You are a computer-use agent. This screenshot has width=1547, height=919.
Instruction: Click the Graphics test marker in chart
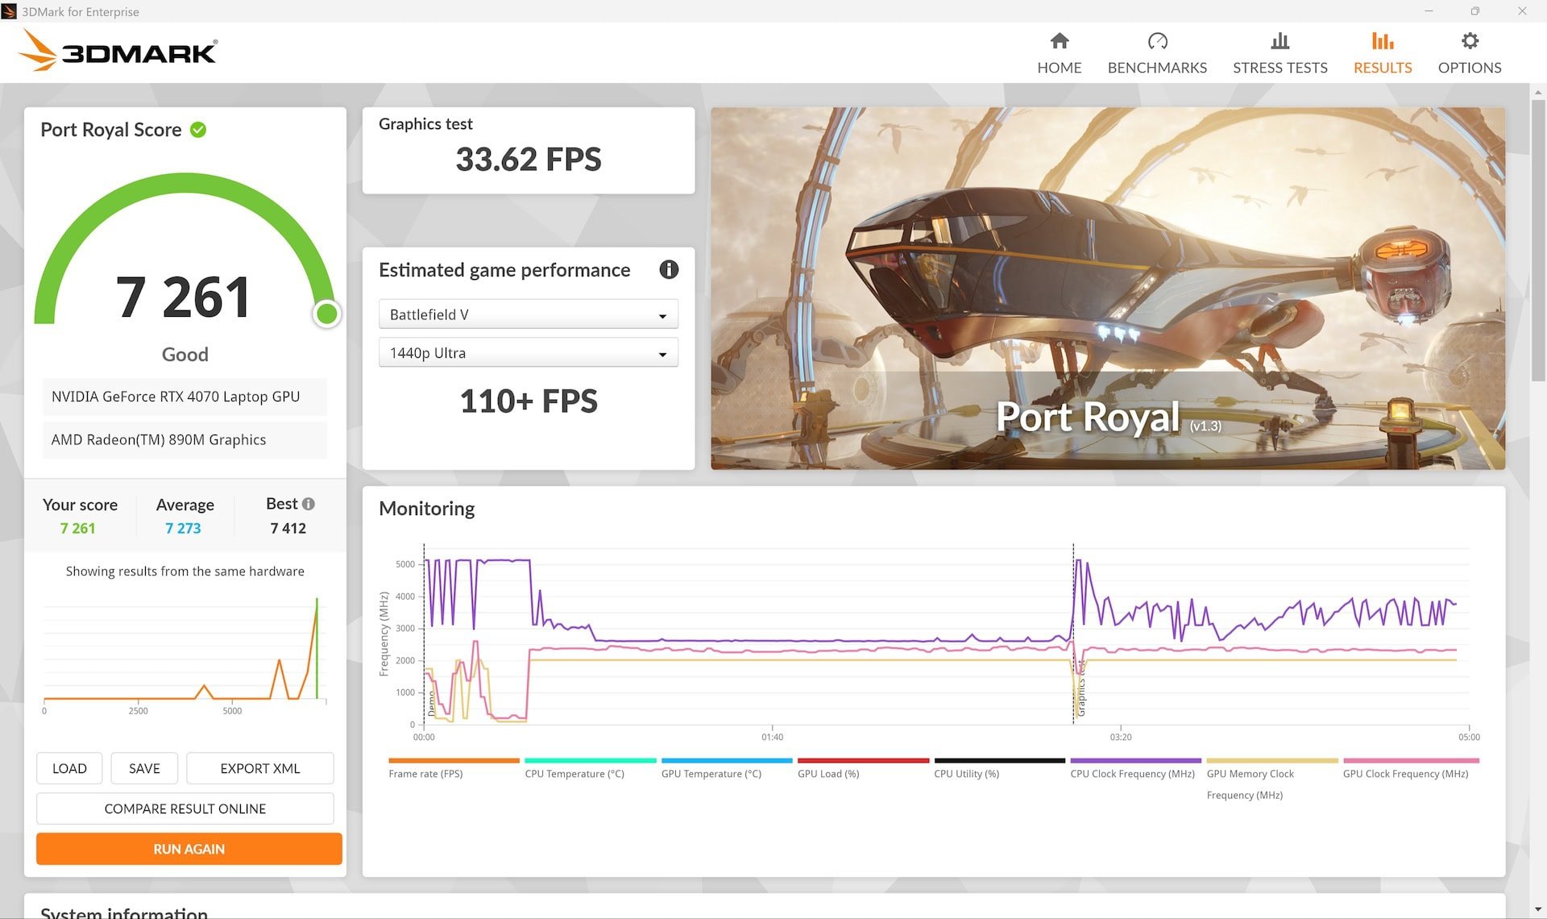(x=1080, y=688)
